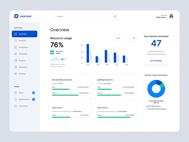Click the Go to Settings button
Screen dimensions: 189x142
156,61
